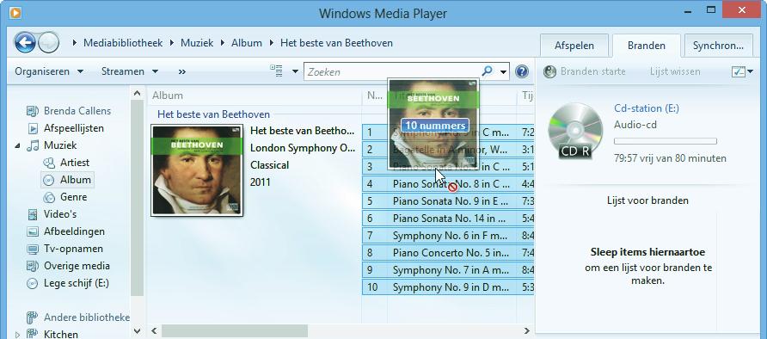
Task: Collapse the Muziek tree node
Action: 17,145
